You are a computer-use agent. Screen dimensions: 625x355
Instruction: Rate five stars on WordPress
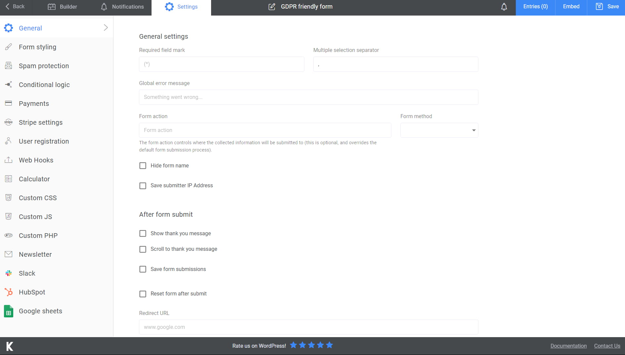pyautogui.click(x=330, y=345)
